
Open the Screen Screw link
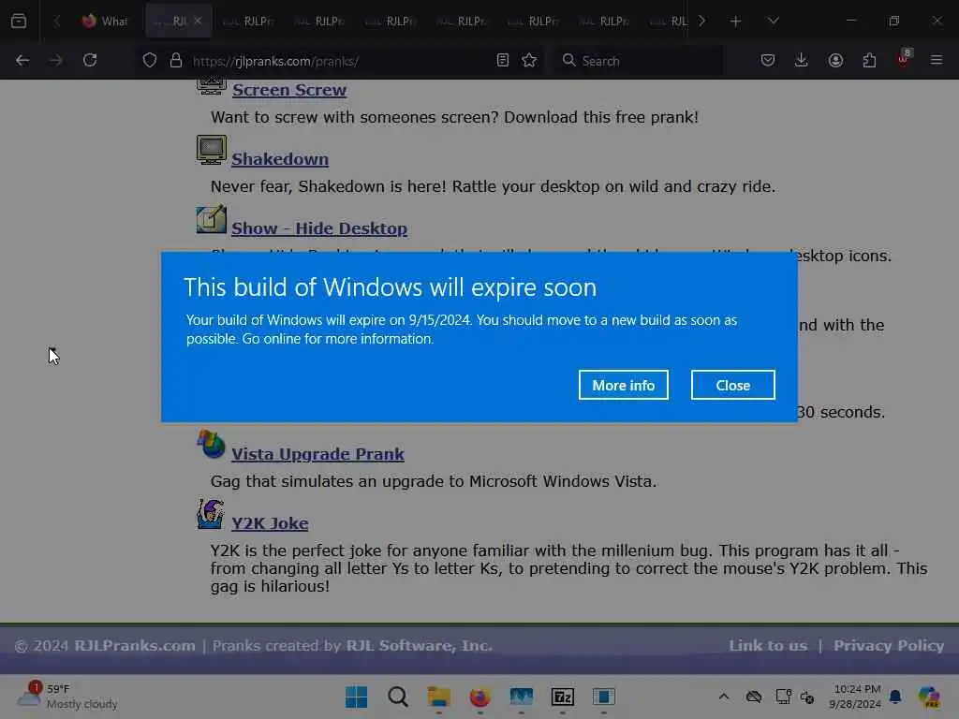pos(289,90)
